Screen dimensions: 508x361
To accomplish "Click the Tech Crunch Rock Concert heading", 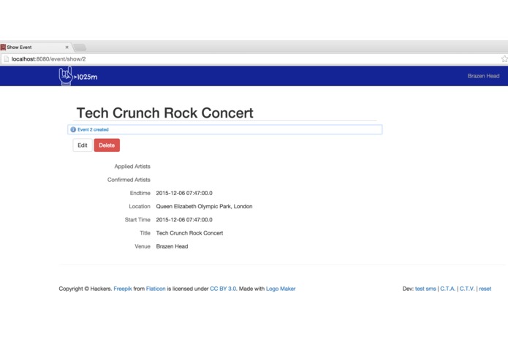I will pos(165,113).
